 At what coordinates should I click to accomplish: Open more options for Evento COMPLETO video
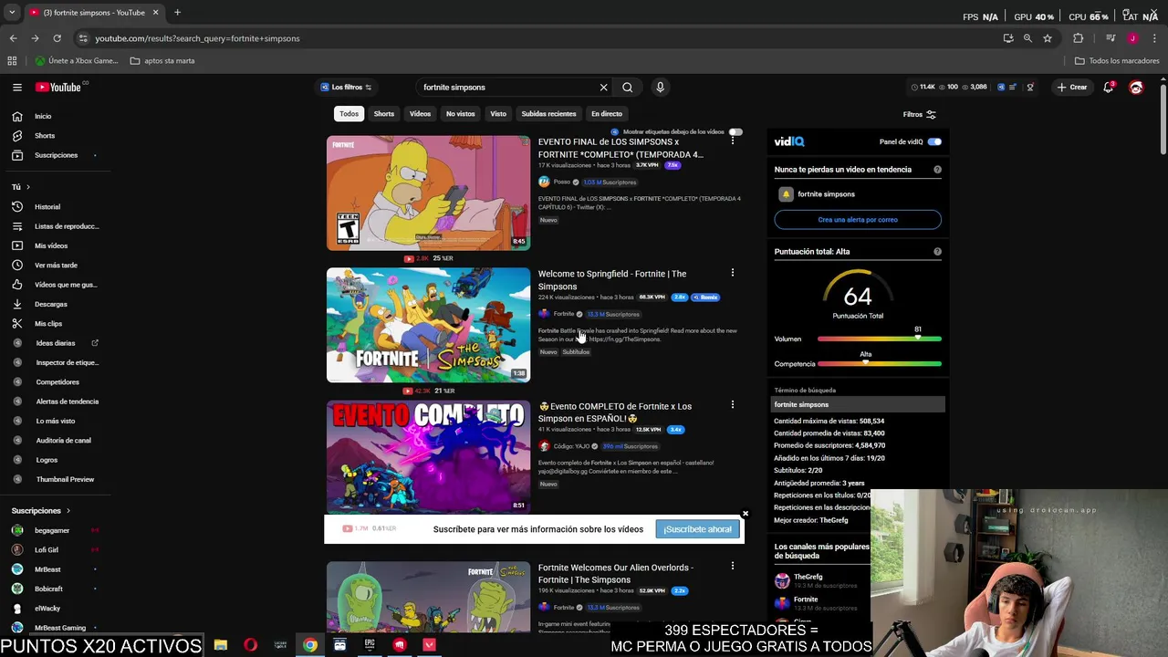732,405
